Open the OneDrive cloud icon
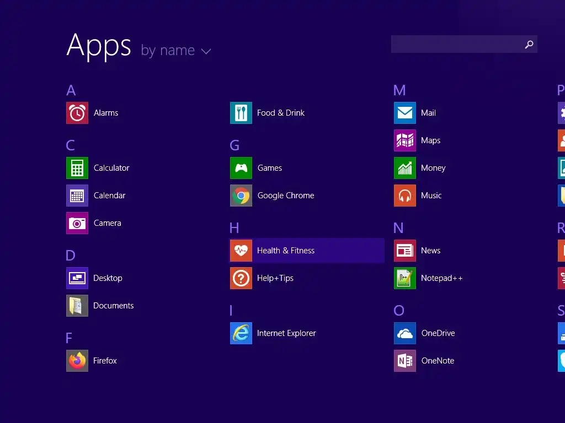This screenshot has height=423, width=565. click(405, 333)
